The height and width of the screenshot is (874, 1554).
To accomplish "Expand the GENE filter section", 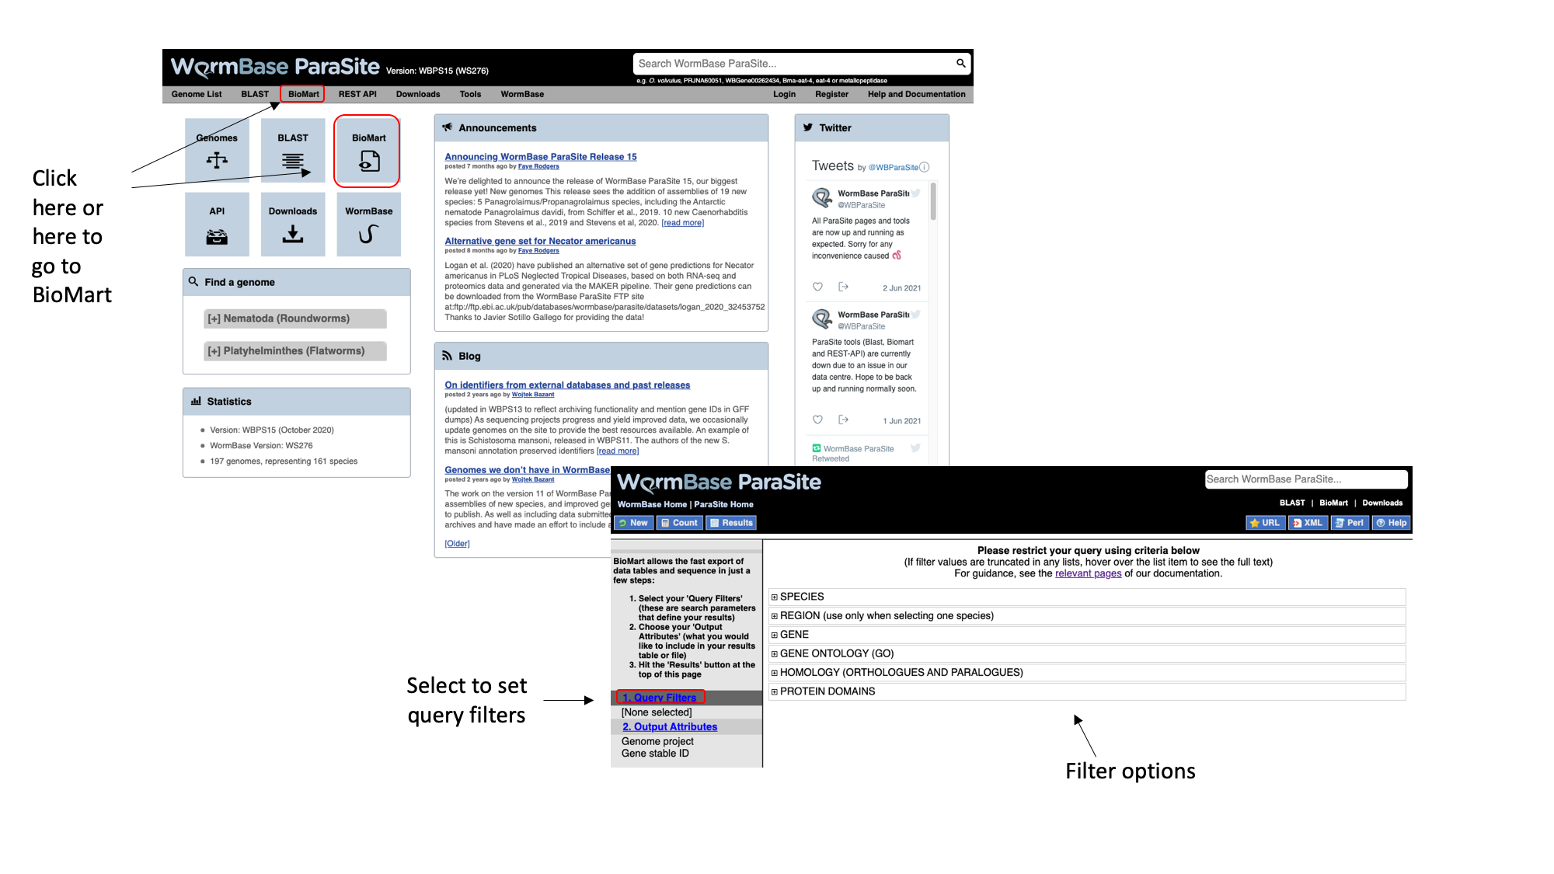I will 774,635.
